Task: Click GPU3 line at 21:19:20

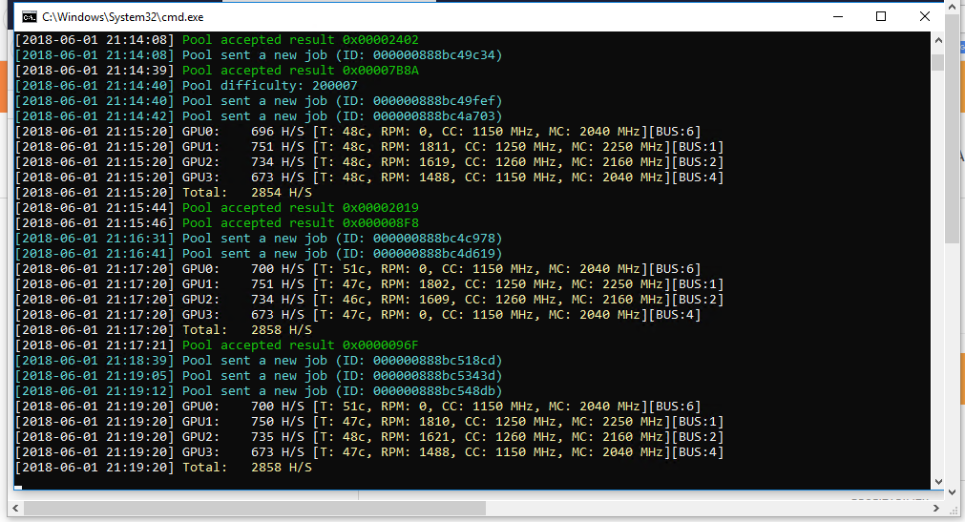Action: [369, 451]
